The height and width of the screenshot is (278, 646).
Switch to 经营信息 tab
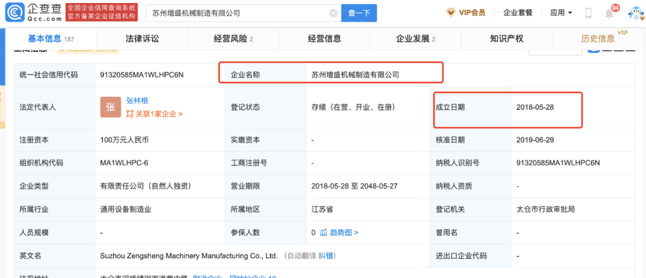[324, 39]
